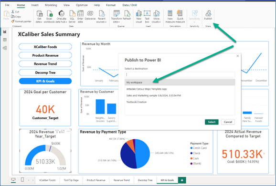Switch to Model view in left sidebar
The image size is (276, 186).
point(5,48)
